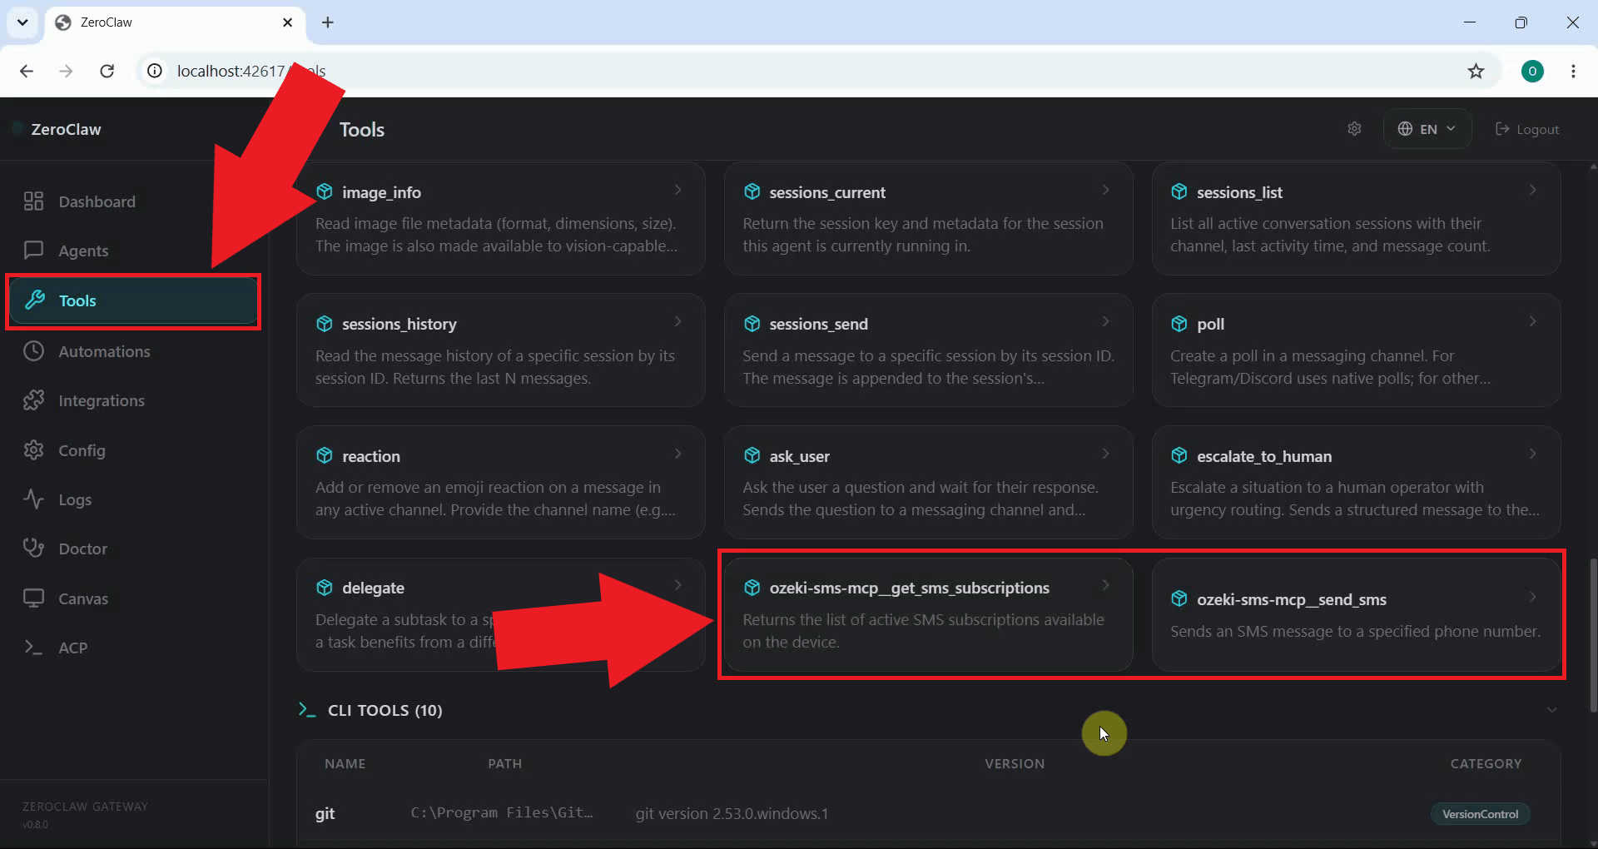Viewport: 1598px width, 849px height.
Task: Open the EN language dropdown
Action: tap(1427, 129)
